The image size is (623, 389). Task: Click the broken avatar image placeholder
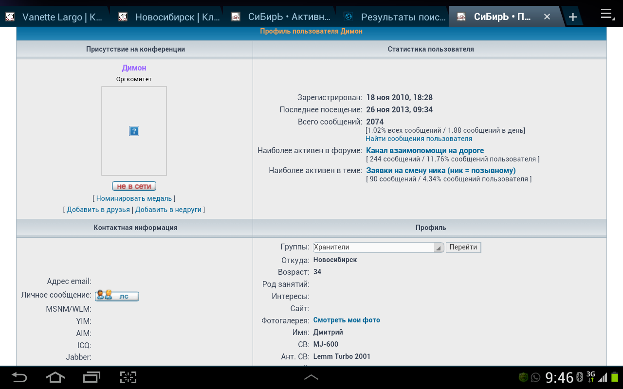tap(134, 131)
